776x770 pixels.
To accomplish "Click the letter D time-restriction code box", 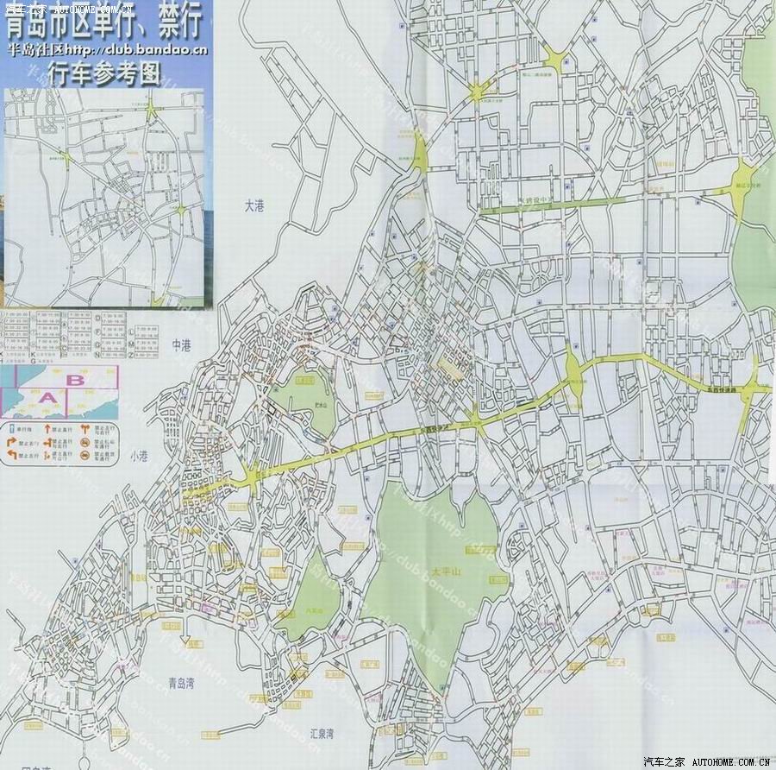I will click(x=98, y=317).
